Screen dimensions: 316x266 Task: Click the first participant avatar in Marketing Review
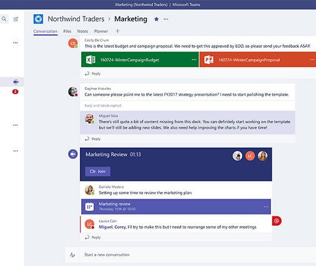(237, 156)
